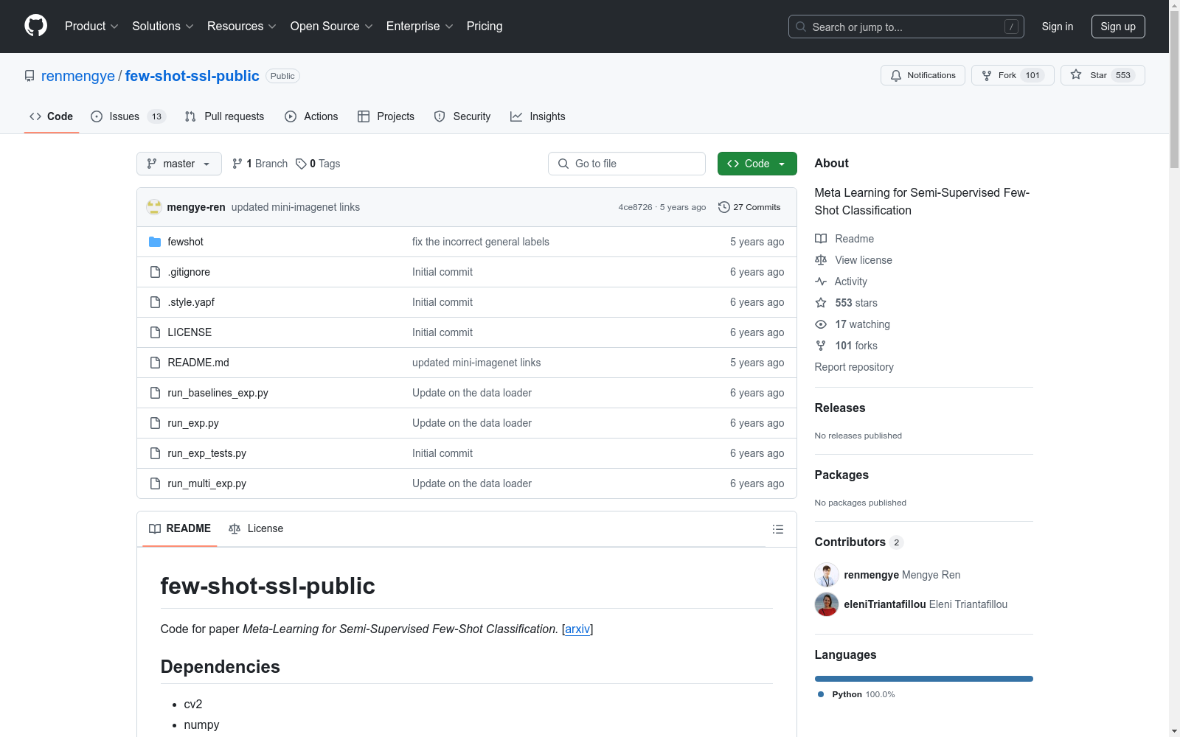Open the arxiv paper link
The width and height of the screenshot is (1180, 737).
577,629
